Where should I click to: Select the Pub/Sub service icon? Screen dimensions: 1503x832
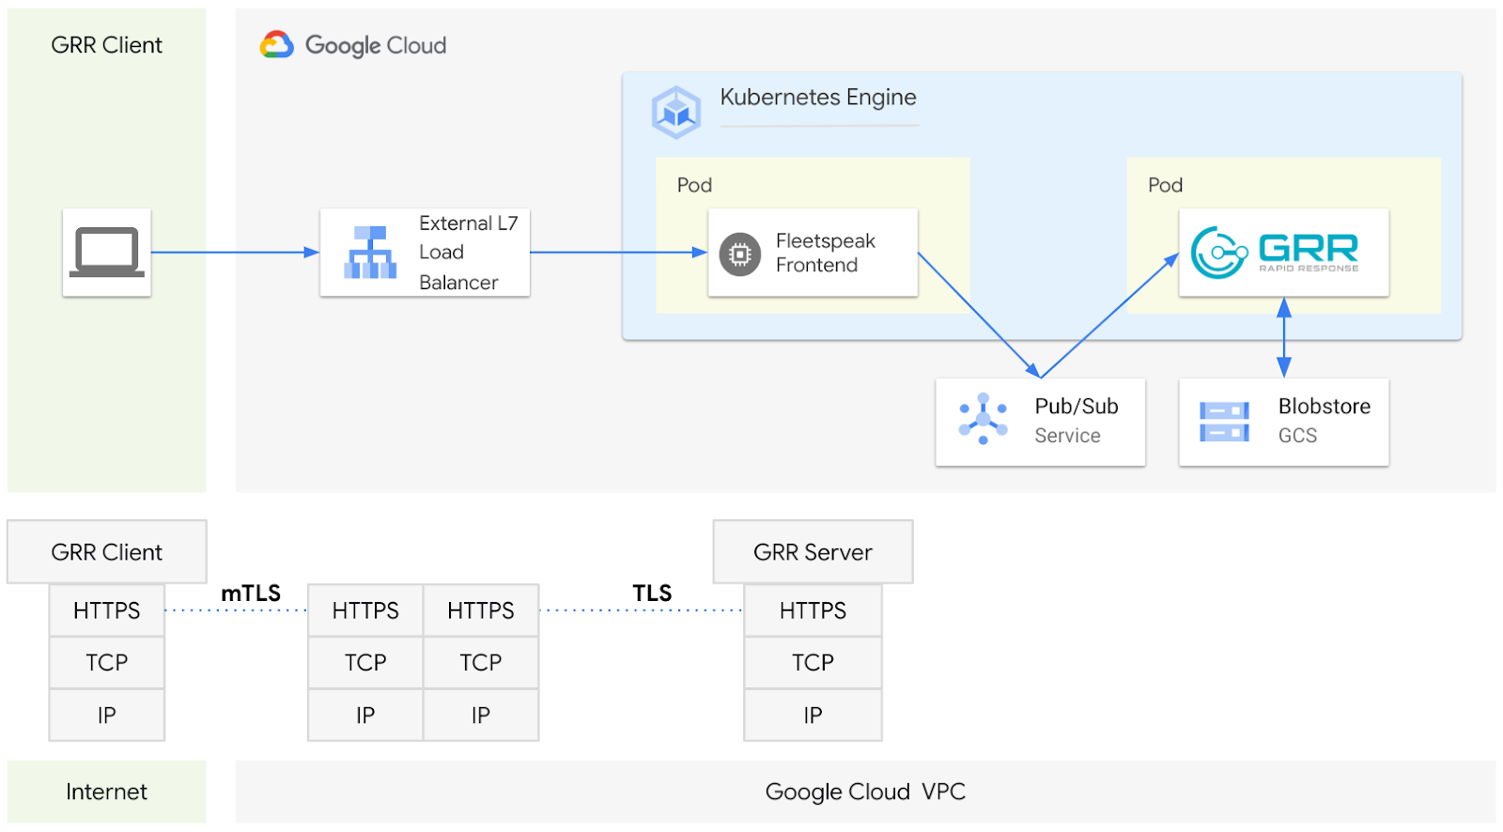pos(984,419)
